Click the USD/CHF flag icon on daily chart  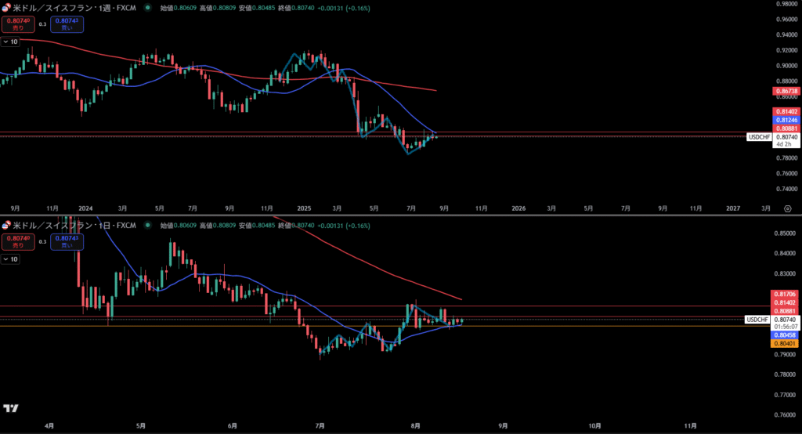pos(6,225)
